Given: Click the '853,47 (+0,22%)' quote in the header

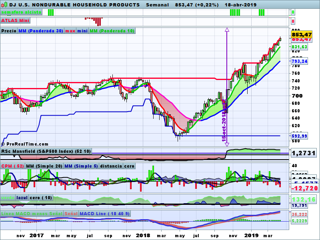Looking at the screenshot, I should [x=197, y=5].
